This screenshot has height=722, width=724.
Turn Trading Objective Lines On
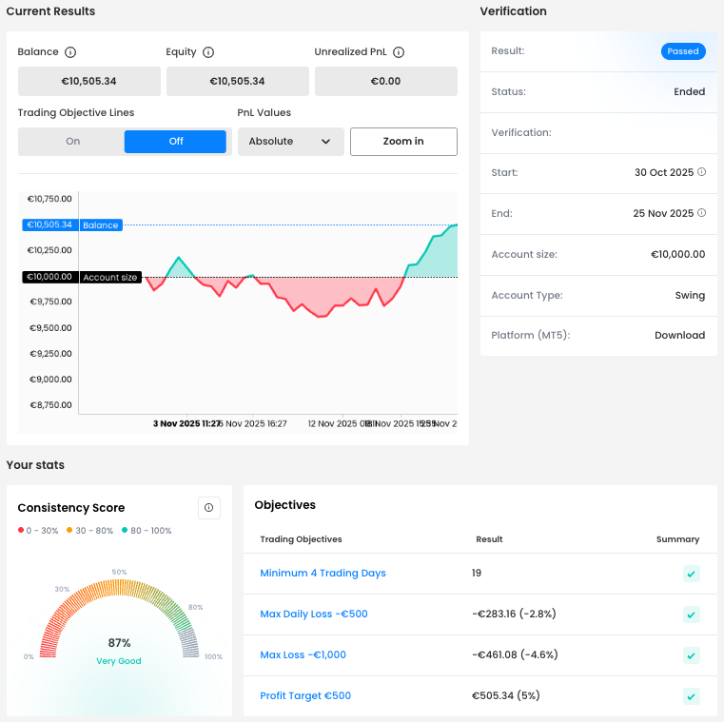(x=72, y=142)
